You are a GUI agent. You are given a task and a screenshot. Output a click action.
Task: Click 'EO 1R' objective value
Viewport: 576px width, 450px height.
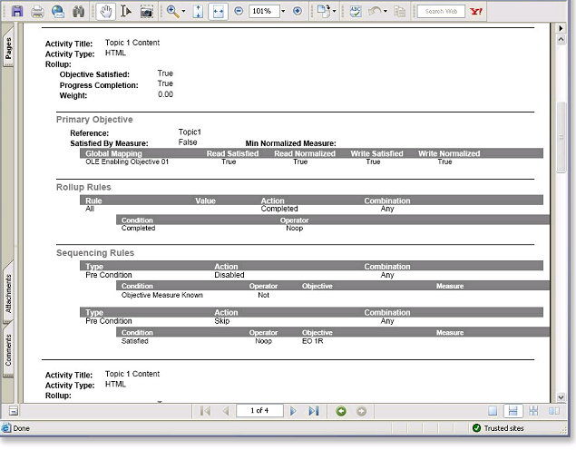(x=313, y=341)
